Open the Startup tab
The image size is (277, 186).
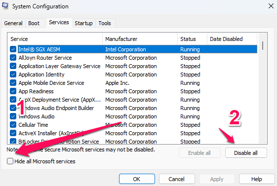click(x=83, y=23)
